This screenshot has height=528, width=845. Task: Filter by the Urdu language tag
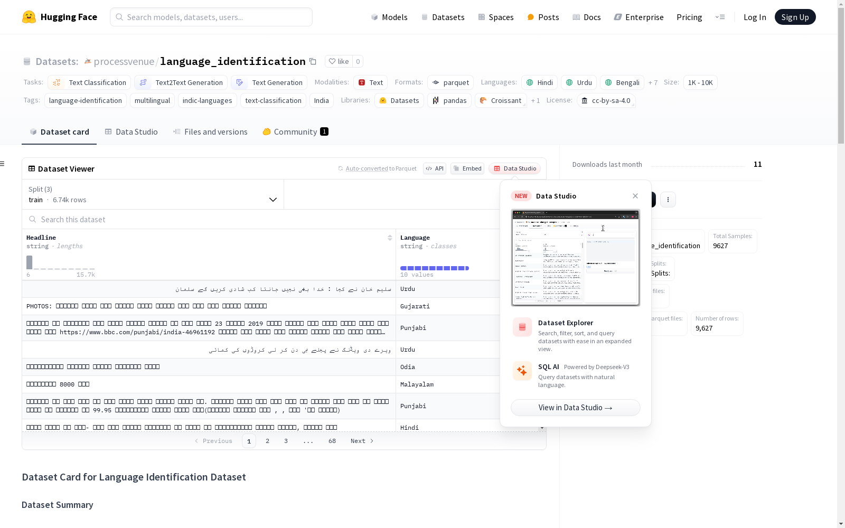tap(579, 82)
